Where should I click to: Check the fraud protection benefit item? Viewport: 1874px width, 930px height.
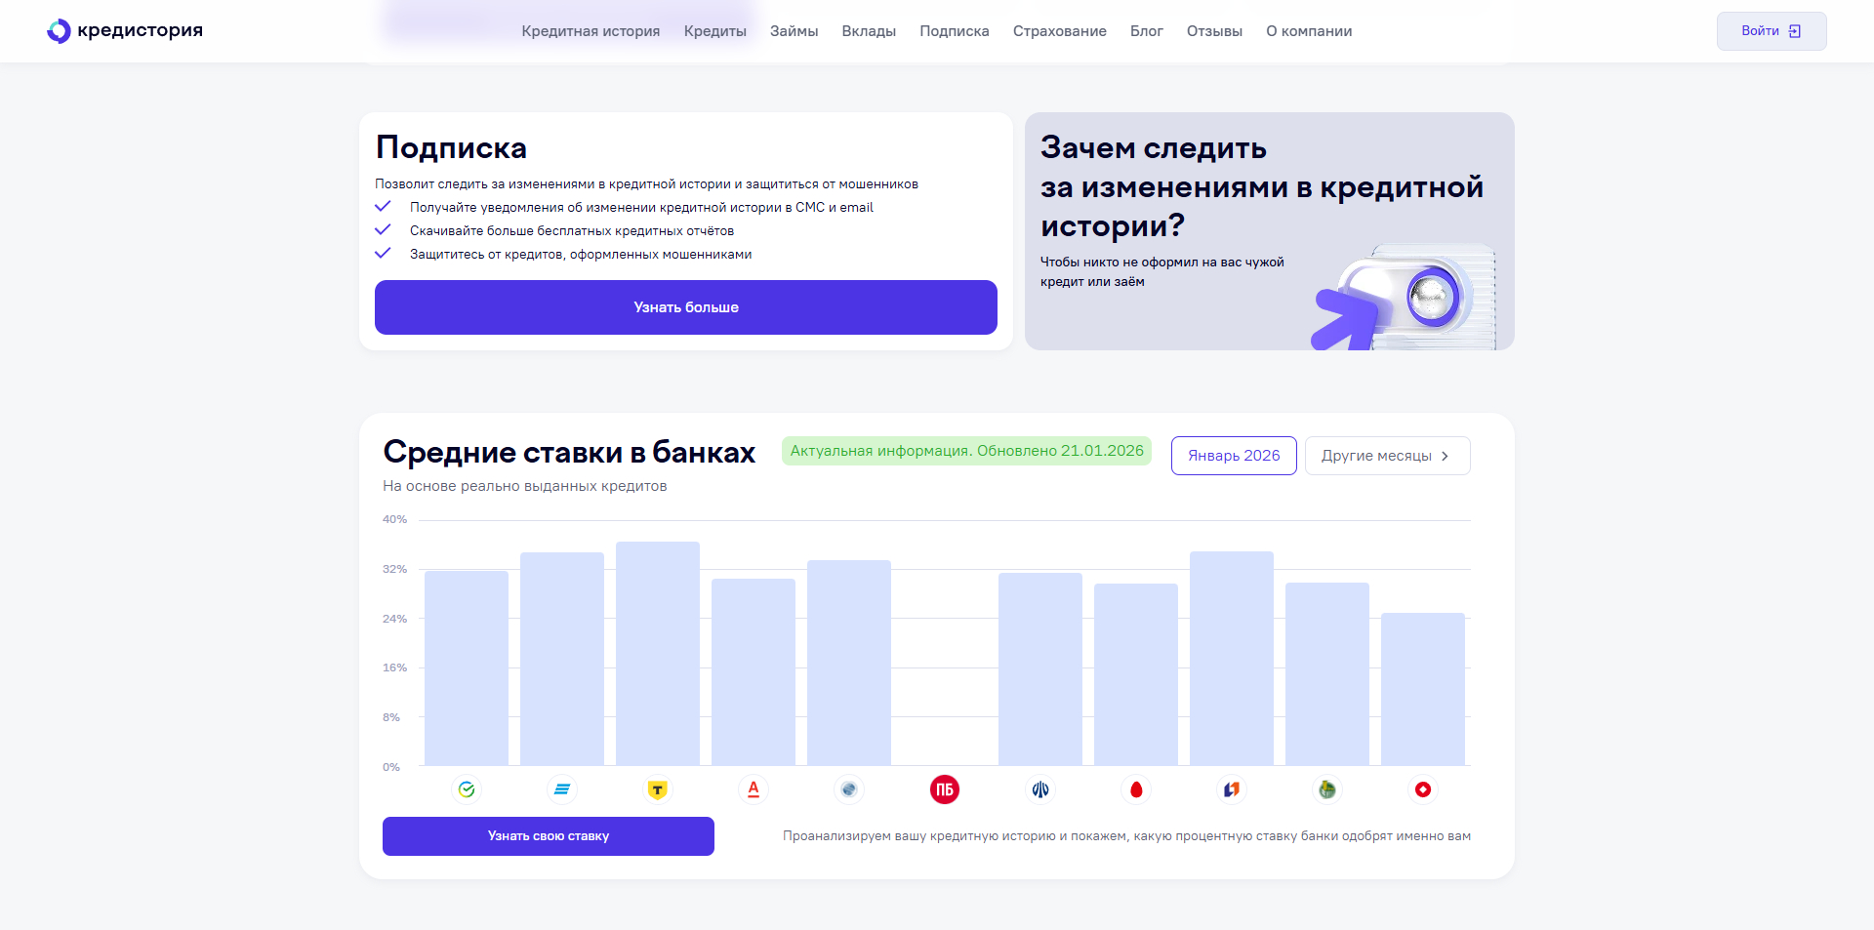pyautogui.click(x=581, y=254)
